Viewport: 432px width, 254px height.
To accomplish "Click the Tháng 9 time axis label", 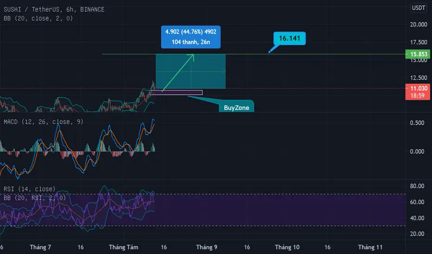I will (x=207, y=247).
